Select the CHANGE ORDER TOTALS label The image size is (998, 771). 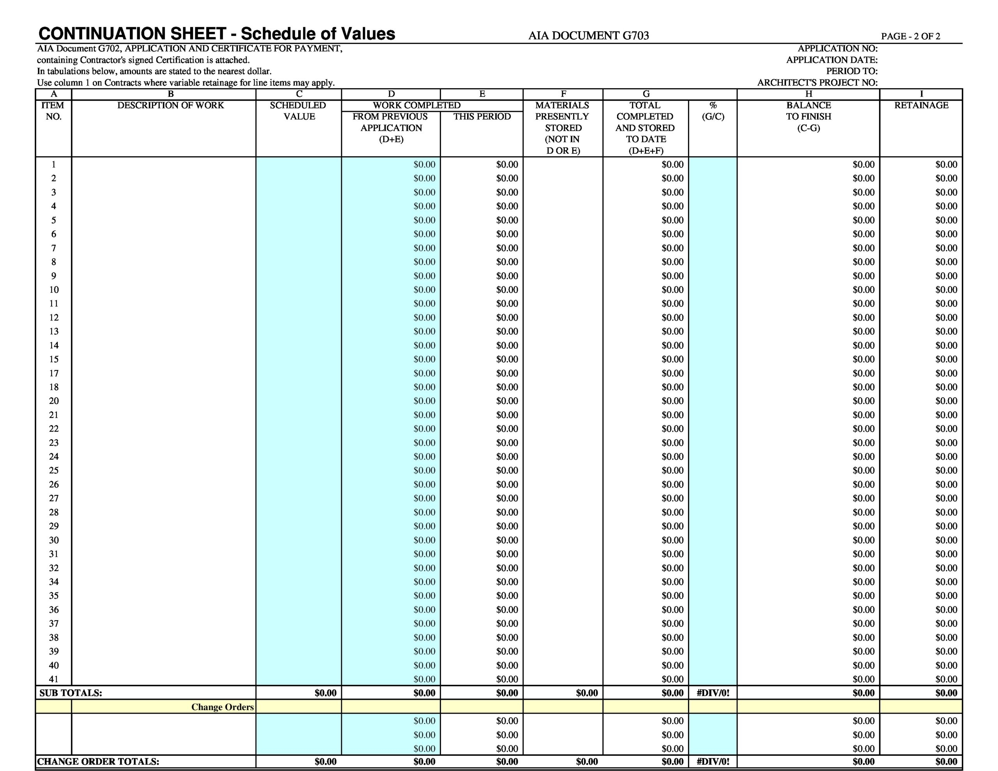[x=98, y=761]
